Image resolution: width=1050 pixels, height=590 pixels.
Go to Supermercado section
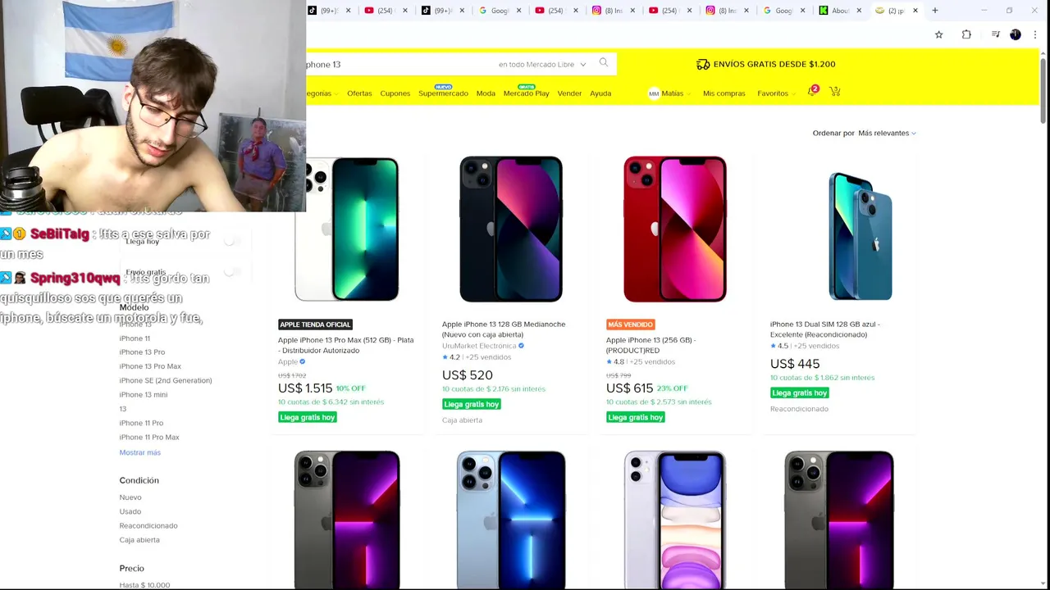(x=443, y=93)
